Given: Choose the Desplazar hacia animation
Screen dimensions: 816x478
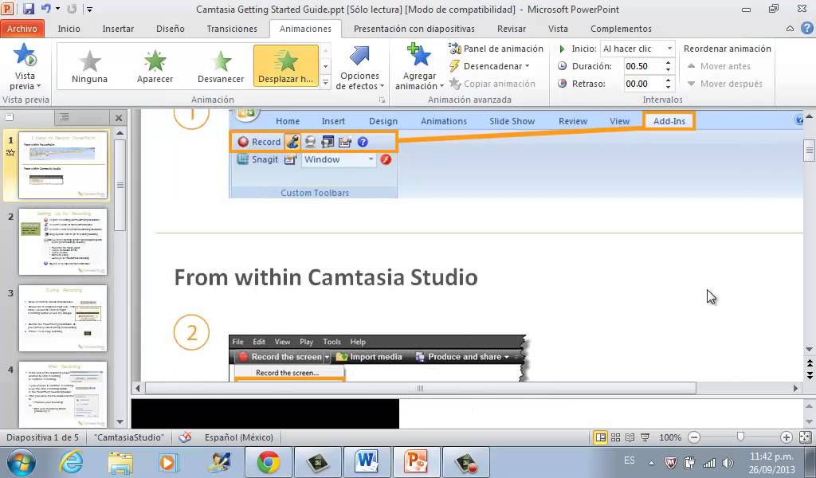Looking at the screenshot, I should (286, 66).
